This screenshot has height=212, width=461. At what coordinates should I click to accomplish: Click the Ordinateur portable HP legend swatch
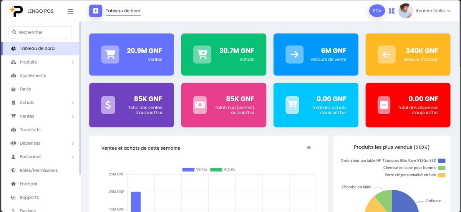pos(441,161)
